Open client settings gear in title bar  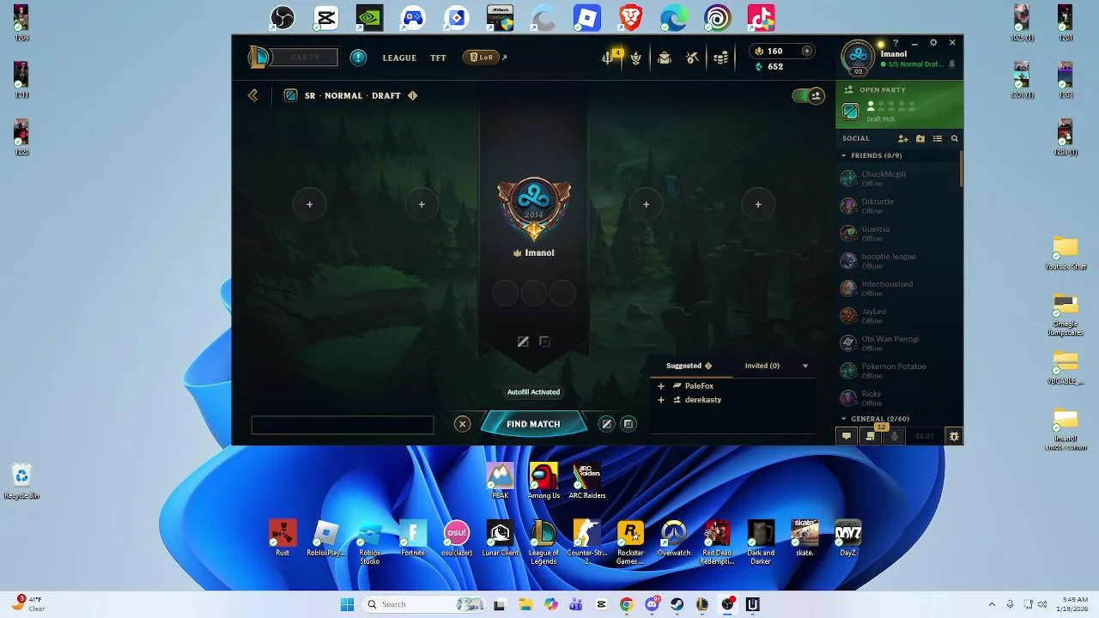click(933, 43)
